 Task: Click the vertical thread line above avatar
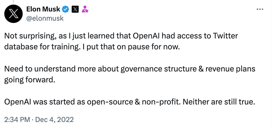click(13, 1)
